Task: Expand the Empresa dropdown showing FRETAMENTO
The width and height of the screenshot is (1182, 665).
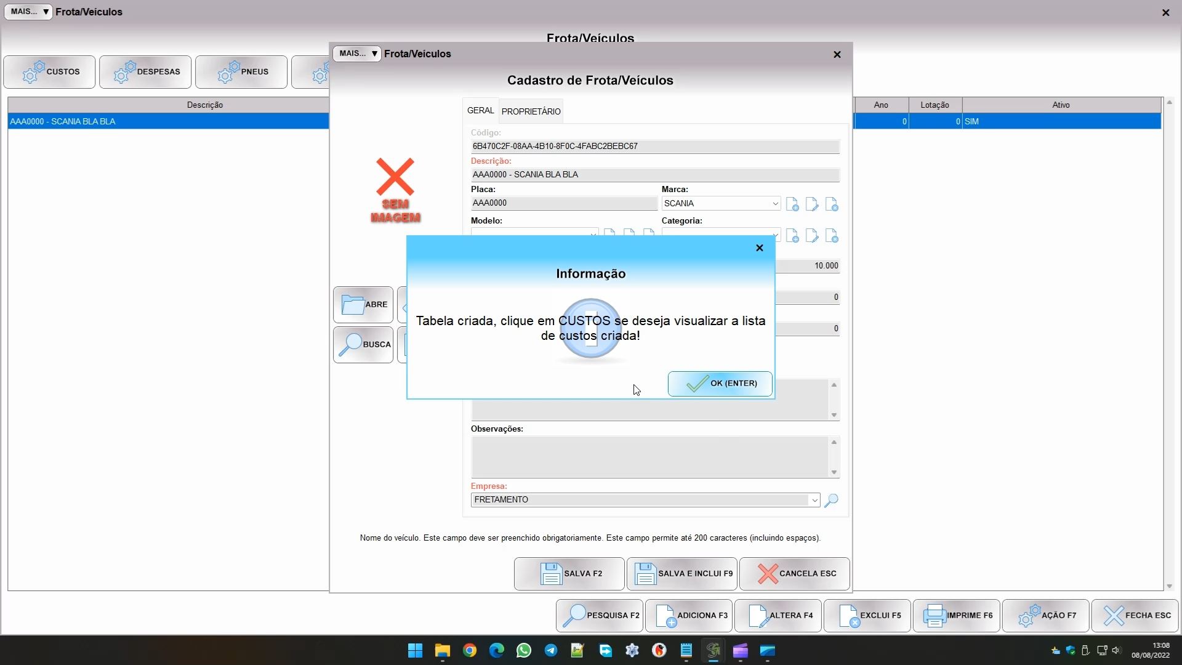Action: [814, 500]
